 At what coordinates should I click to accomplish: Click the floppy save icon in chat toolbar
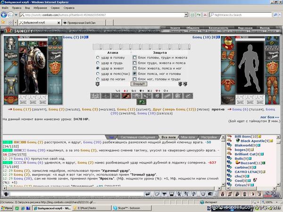[172, 194]
